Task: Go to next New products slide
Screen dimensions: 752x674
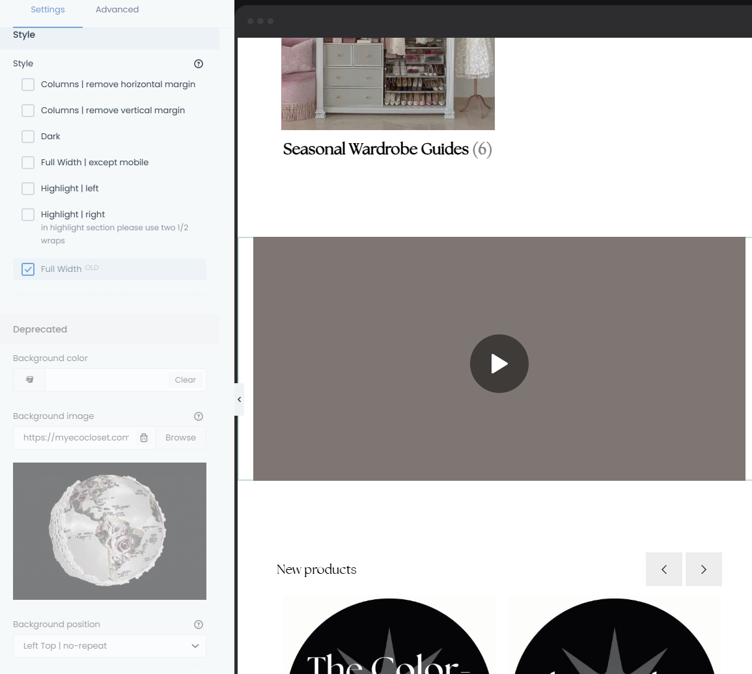Action: tap(703, 569)
